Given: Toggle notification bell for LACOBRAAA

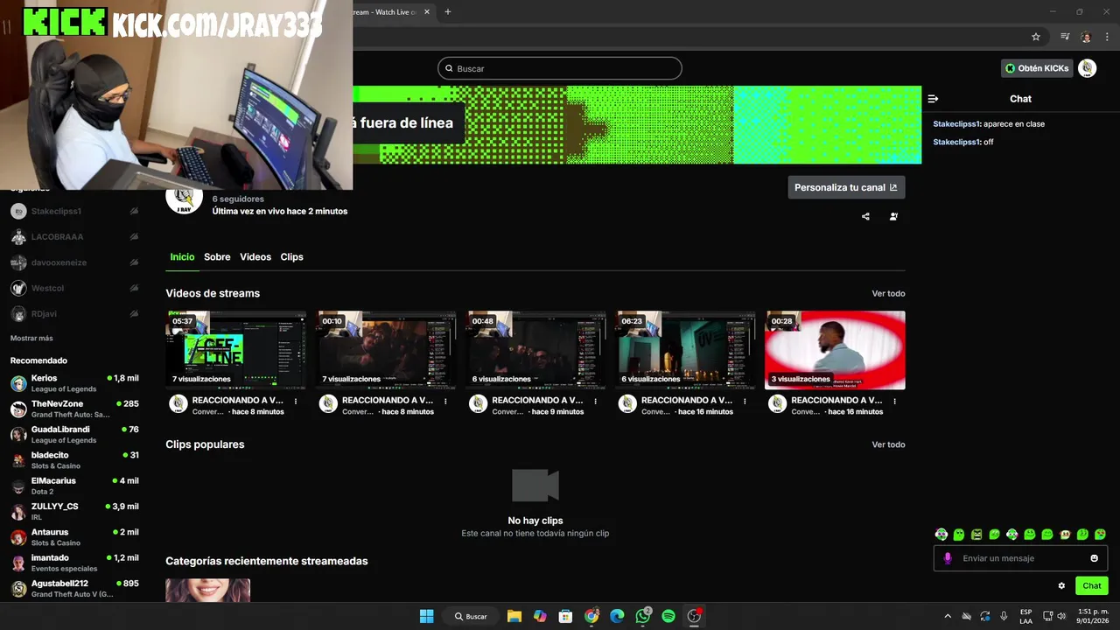Looking at the screenshot, I should click(x=134, y=236).
